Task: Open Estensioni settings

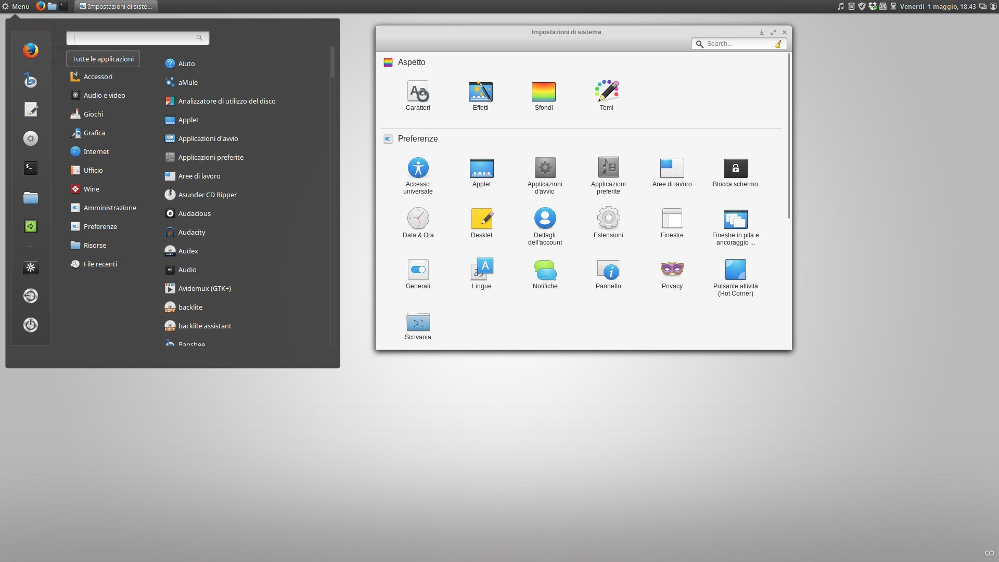Action: tap(608, 223)
